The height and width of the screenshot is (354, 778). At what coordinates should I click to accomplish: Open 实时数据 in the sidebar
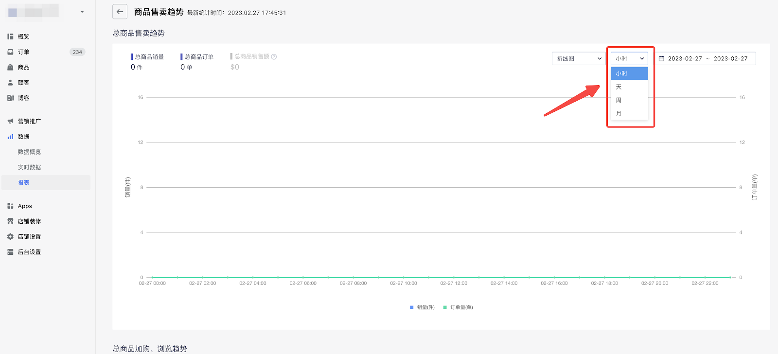pyautogui.click(x=30, y=167)
